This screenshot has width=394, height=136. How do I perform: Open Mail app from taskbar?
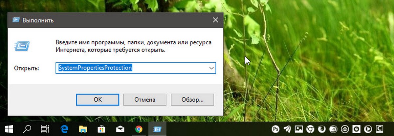pyautogui.click(x=120, y=129)
